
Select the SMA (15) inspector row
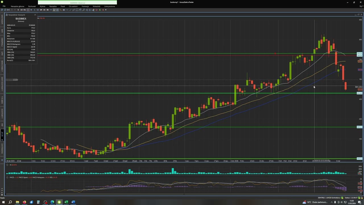[21, 52]
